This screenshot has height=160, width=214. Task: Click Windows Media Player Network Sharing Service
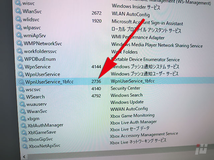(157, 45)
